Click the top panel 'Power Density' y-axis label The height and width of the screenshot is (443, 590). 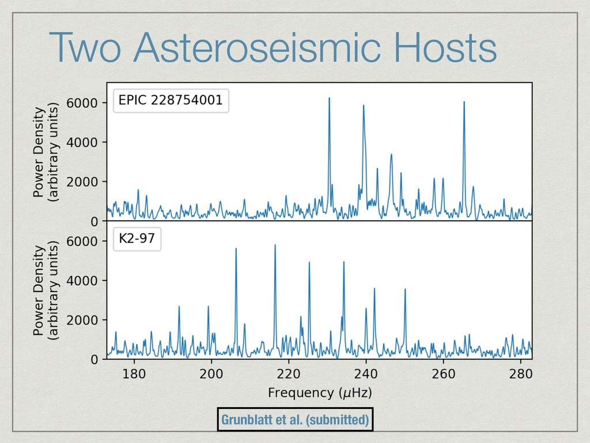(46, 152)
